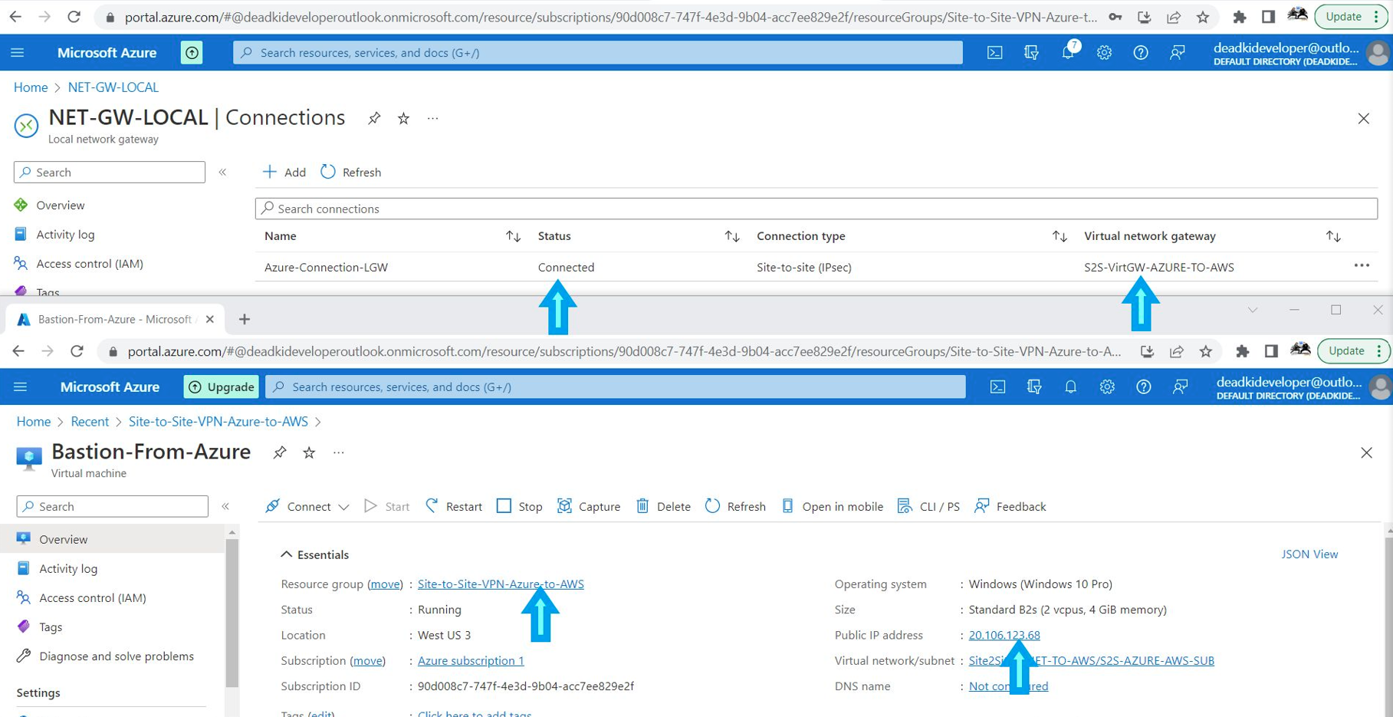This screenshot has width=1393, height=717.
Task: Delete the Bastion-From-Azure virtual machine
Action: (664, 506)
